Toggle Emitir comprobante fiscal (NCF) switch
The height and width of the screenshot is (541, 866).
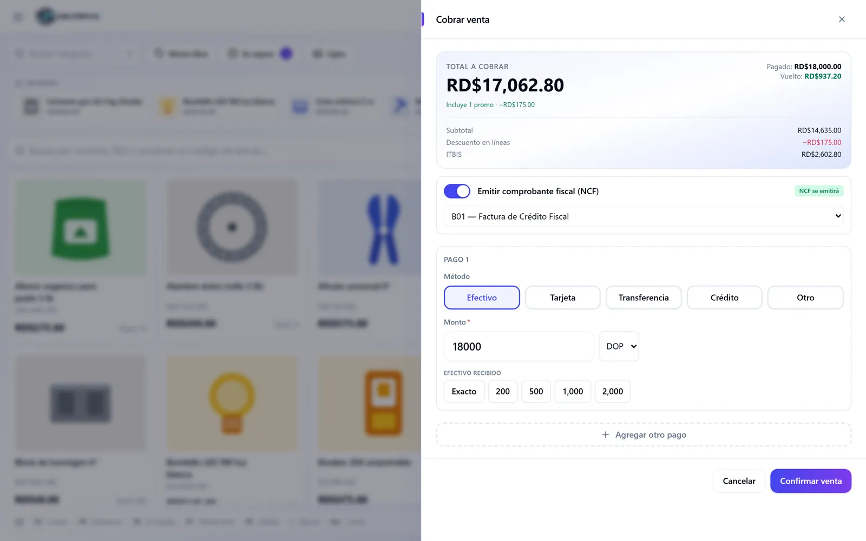[457, 191]
